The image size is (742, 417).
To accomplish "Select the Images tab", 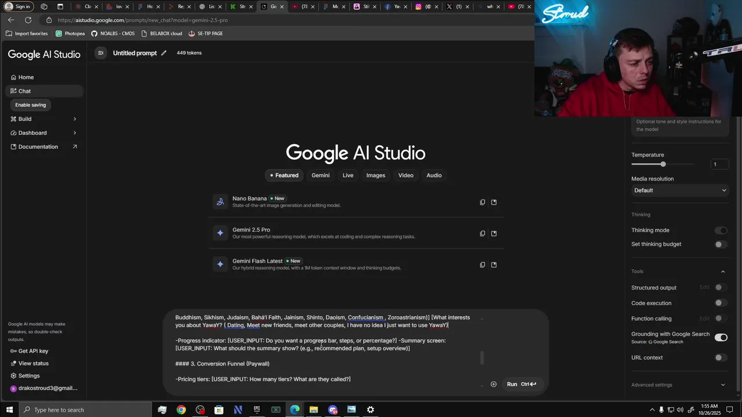I will click(376, 175).
